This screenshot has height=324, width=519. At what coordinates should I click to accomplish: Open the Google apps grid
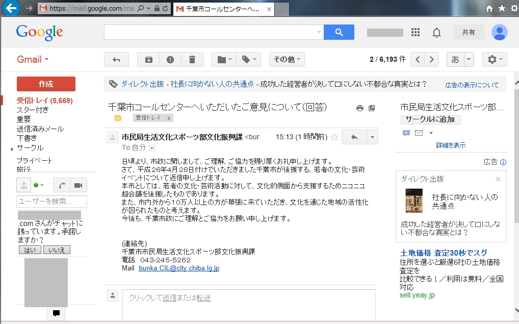coord(416,32)
